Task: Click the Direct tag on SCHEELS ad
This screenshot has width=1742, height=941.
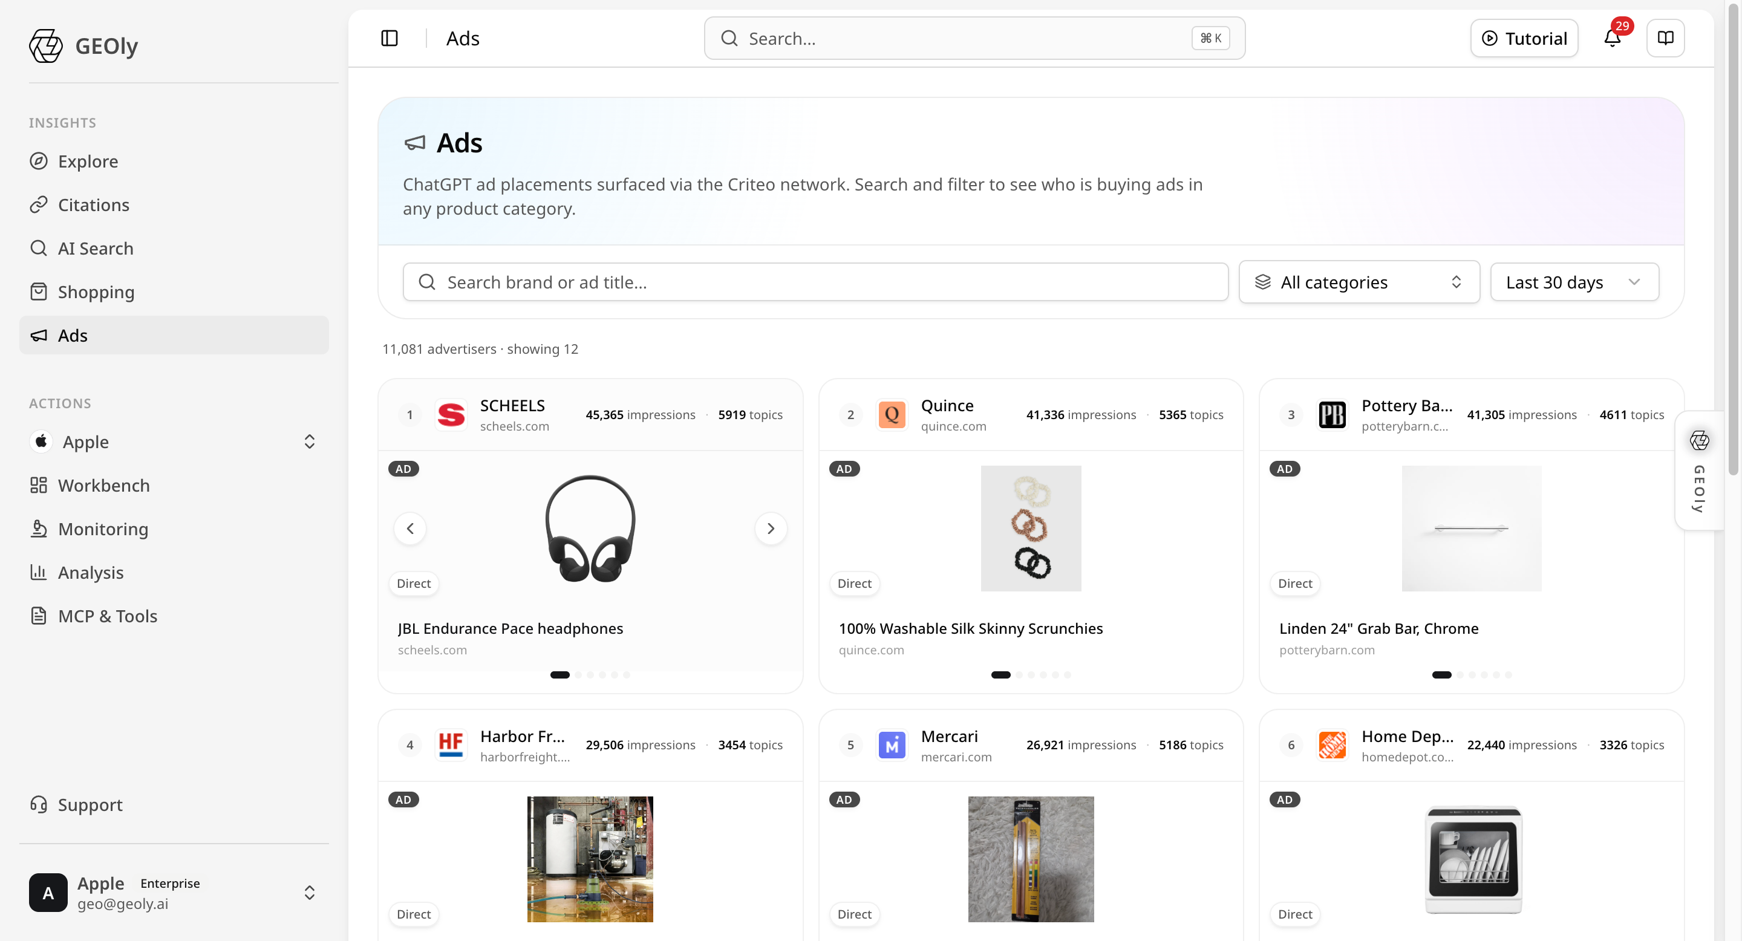Action: coord(414,584)
